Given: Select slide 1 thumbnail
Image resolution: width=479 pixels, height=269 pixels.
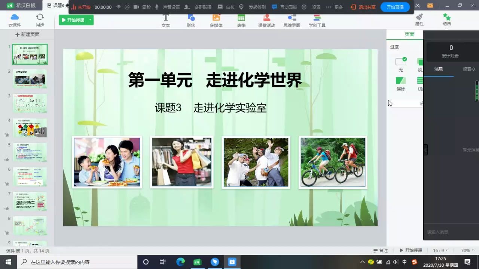Looking at the screenshot, I should (x=30, y=54).
